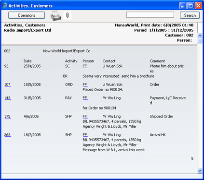
Task: Open activity number 143 link
Action: (x=8, y=98)
